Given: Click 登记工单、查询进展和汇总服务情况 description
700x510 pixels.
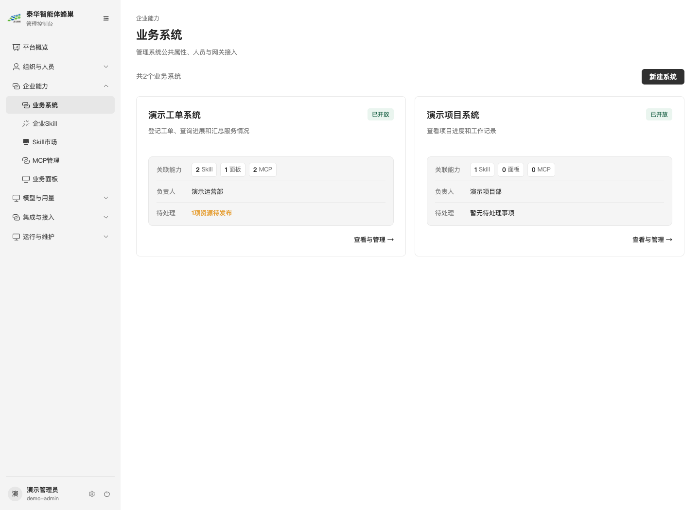Looking at the screenshot, I should click(x=199, y=131).
